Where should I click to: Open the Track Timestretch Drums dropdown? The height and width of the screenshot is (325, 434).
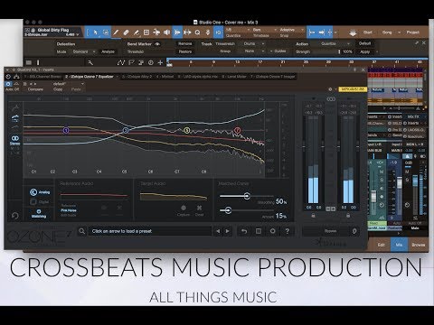pos(254,43)
